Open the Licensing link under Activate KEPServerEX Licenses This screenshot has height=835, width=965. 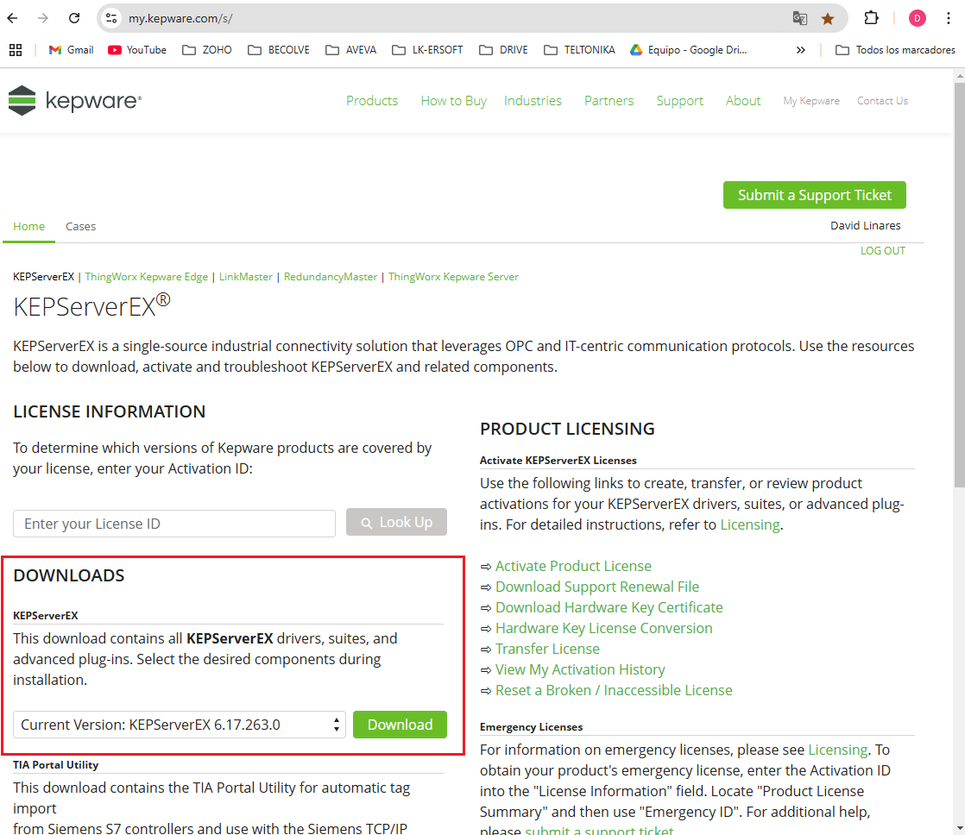(x=749, y=524)
